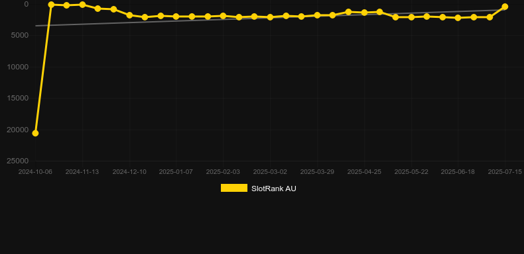Select the last data point at 2025-07-15

[505, 7]
